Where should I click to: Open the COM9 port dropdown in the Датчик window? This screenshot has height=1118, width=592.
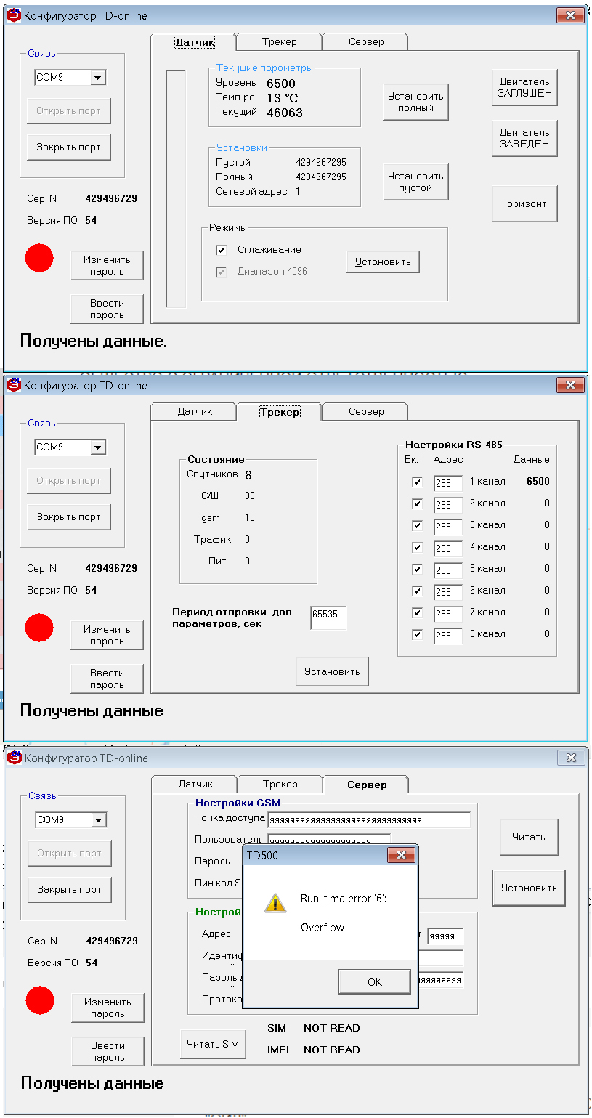coord(99,78)
